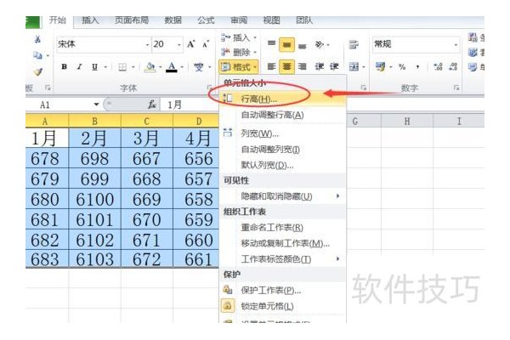Click the insert function fx icon
Image resolution: width=510 pixels, height=340 pixels.
[152, 105]
